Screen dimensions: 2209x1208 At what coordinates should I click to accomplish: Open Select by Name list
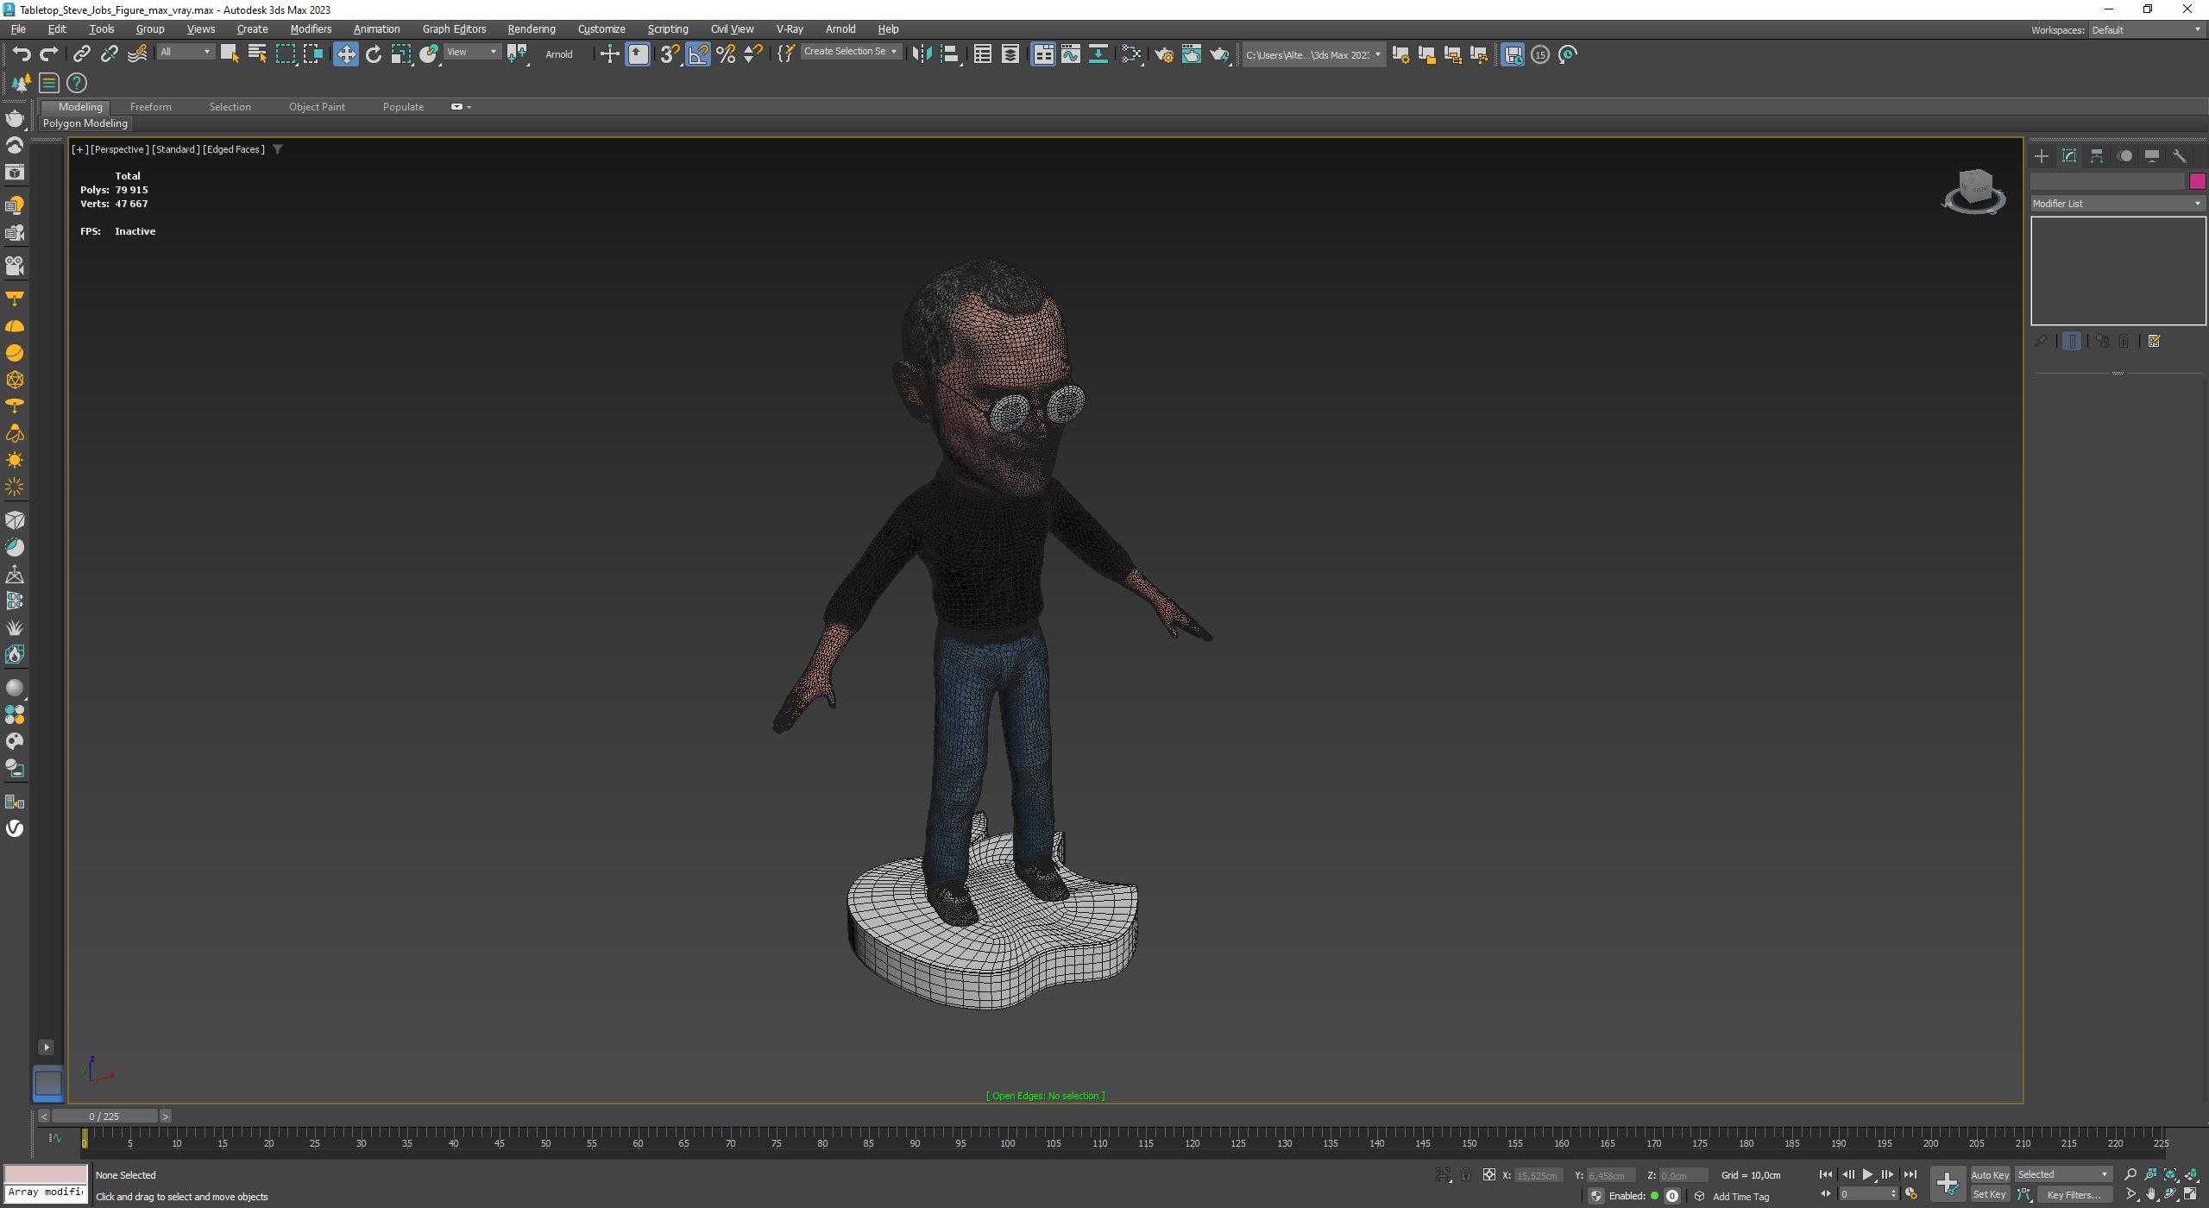click(257, 54)
